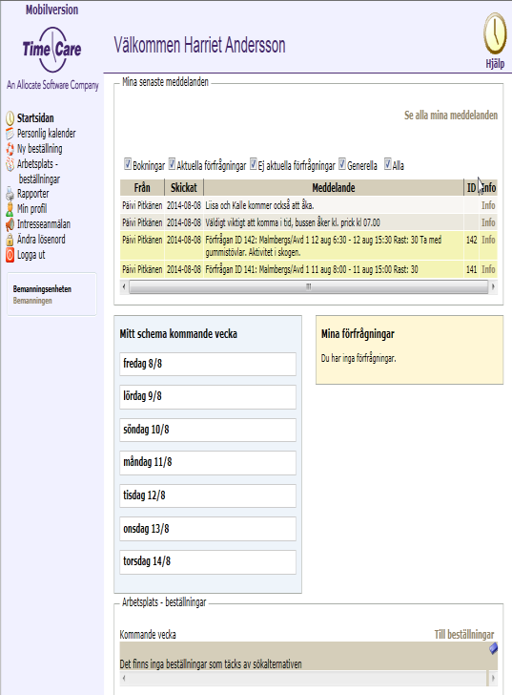Open Ändra lösenord page
This screenshot has width=512, height=695.
click(x=41, y=240)
